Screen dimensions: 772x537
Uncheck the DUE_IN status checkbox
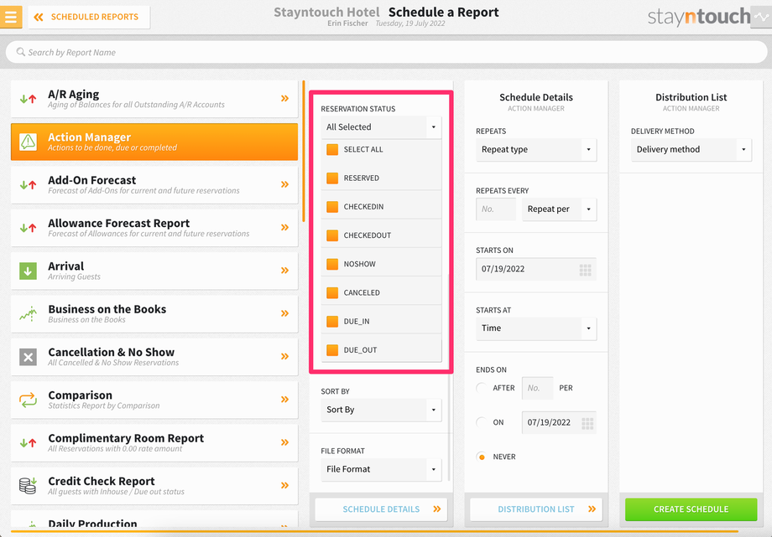pos(332,321)
